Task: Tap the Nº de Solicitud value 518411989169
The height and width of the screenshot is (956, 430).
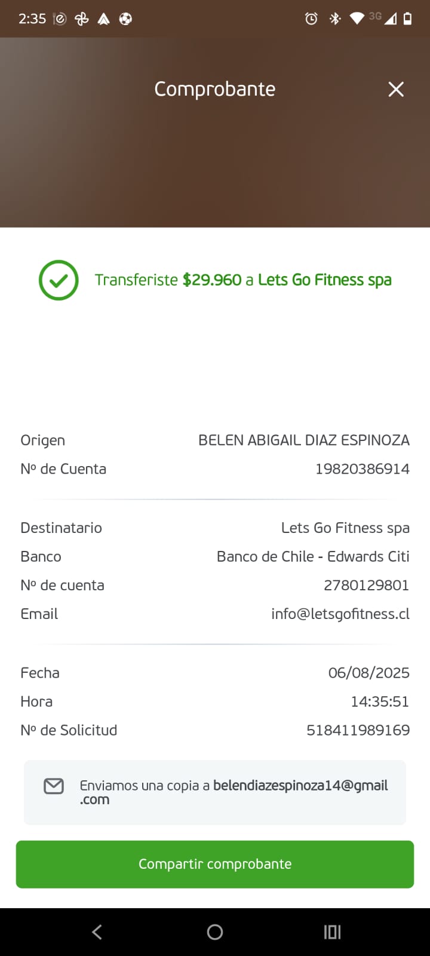Action: [x=358, y=730]
